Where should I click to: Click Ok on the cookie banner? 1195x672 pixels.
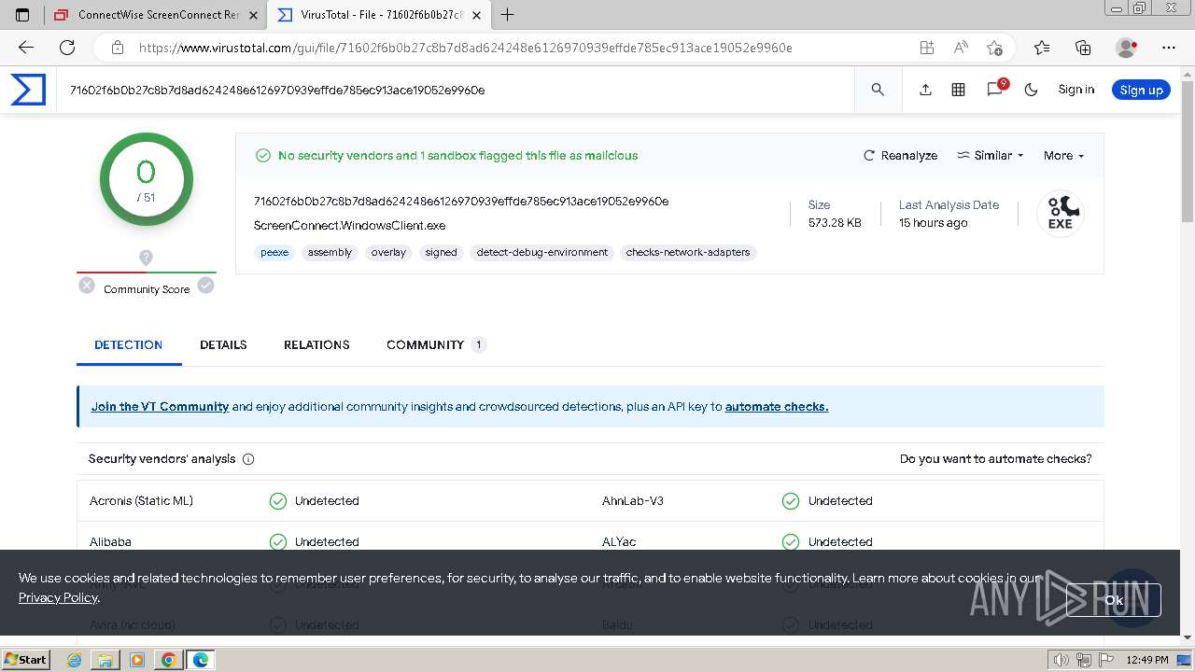click(x=1114, y=600)
